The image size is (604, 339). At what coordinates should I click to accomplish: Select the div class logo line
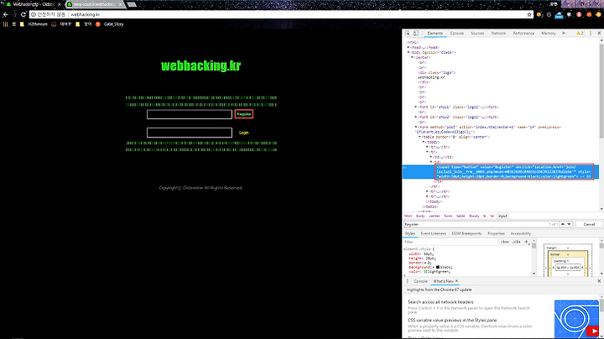437,72
